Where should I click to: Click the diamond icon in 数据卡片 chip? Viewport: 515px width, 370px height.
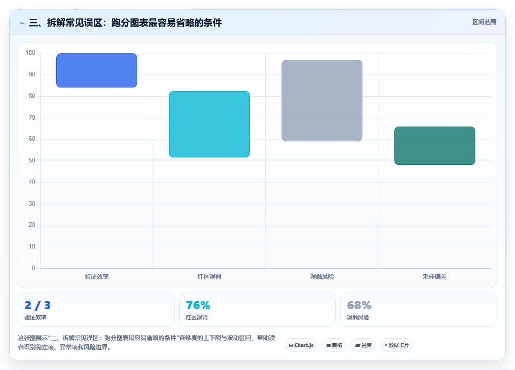[x=386, y=345]
